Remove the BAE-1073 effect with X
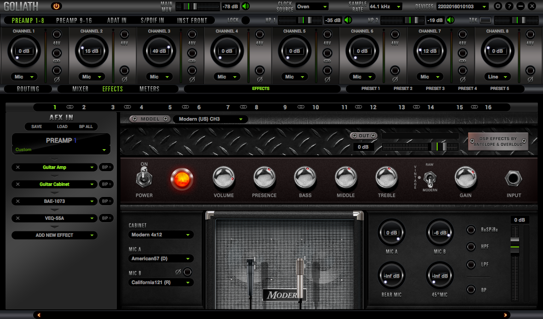543x319 pixels. [17, 201]
